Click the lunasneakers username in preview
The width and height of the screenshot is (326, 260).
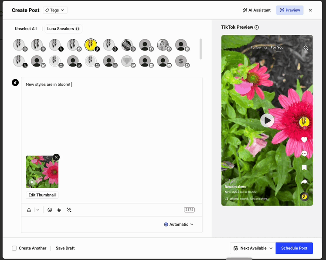coord(235,187)
